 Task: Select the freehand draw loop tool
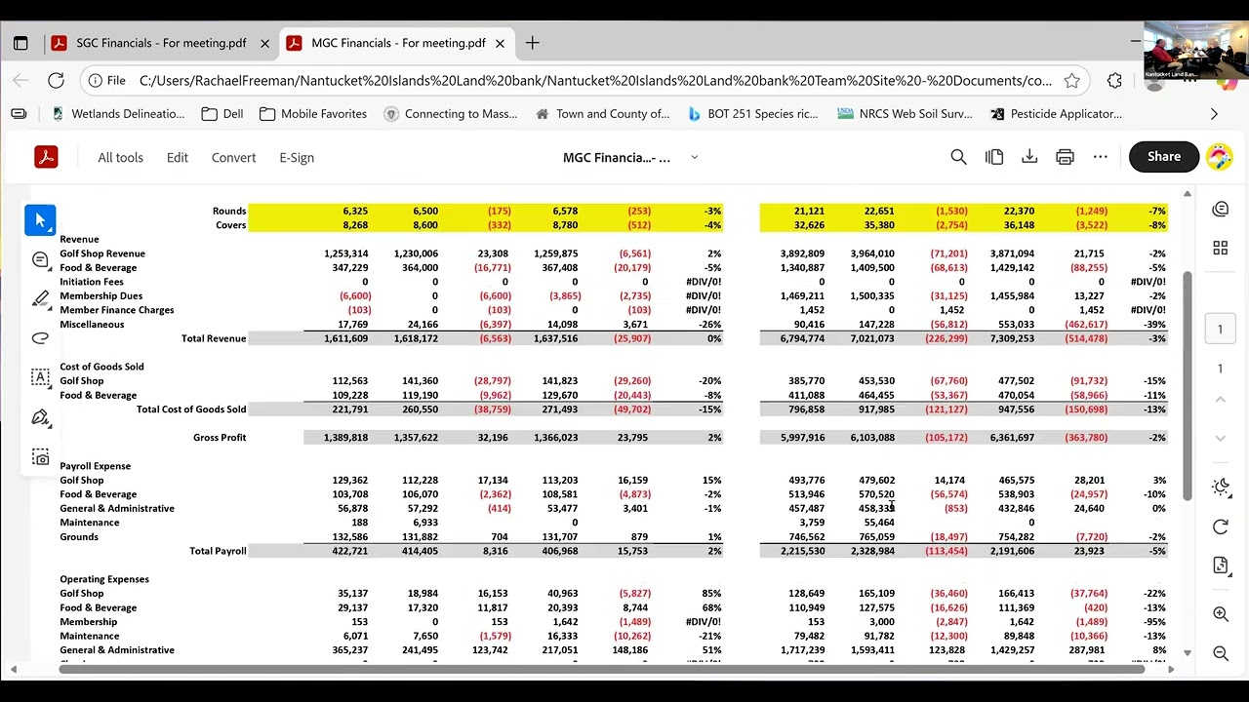coord(40,338)
